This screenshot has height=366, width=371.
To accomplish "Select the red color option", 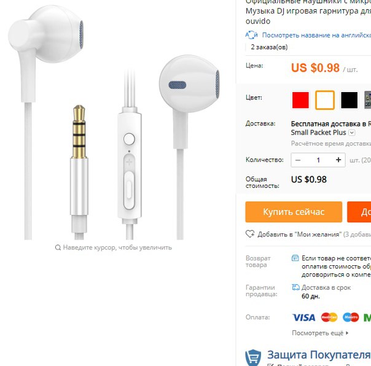I will (300, 100).
